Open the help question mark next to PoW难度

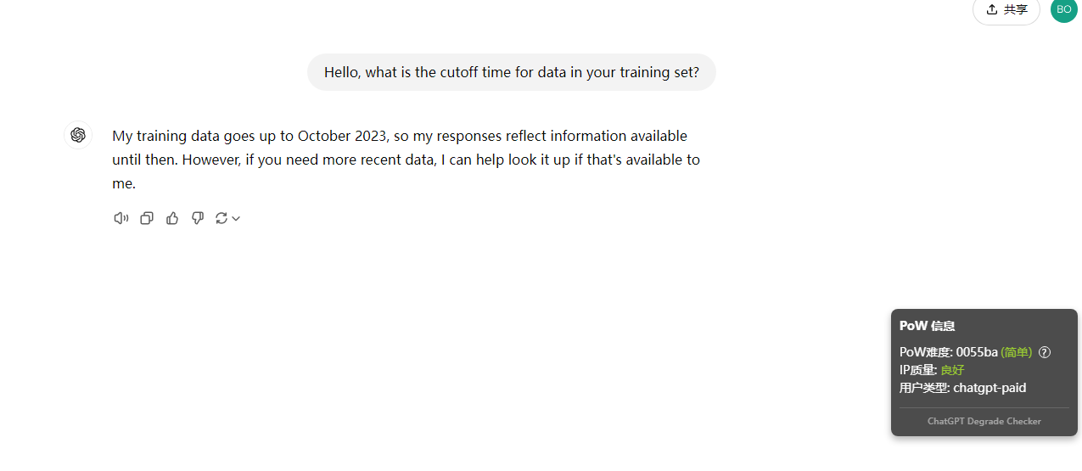1045,352
